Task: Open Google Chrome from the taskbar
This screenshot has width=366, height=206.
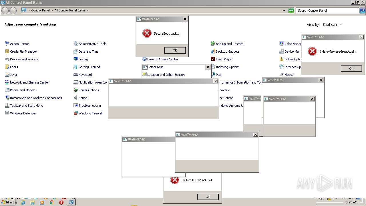Action: point(52,202)
